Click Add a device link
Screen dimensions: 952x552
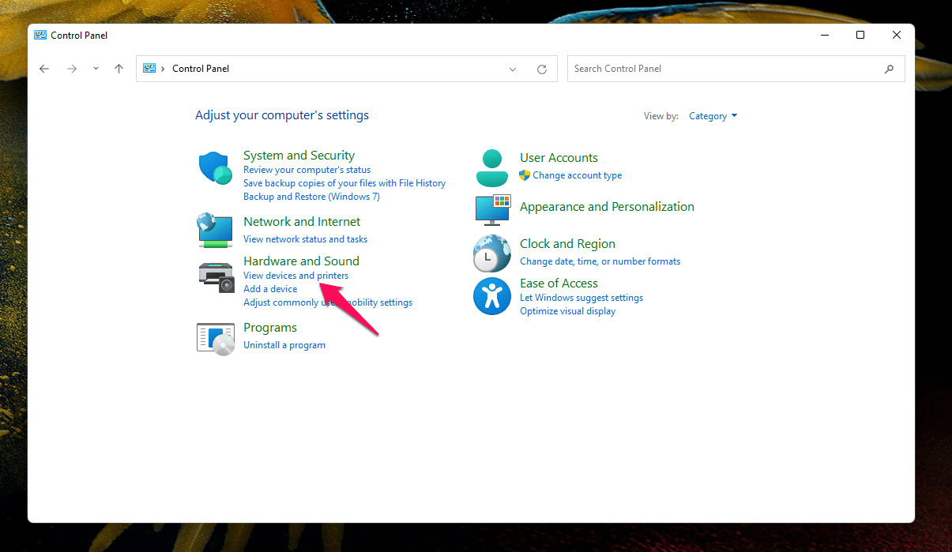pyautogui.click(x=270, y=289)
